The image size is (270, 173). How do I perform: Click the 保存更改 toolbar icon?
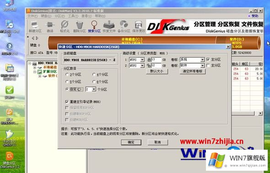[x=139, y=26]
